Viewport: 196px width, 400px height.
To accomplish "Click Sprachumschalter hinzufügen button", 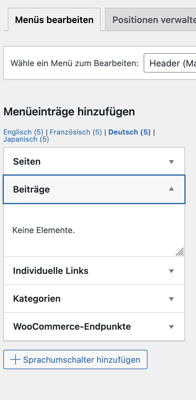I will pyautogui.click(x=75, y=359).
